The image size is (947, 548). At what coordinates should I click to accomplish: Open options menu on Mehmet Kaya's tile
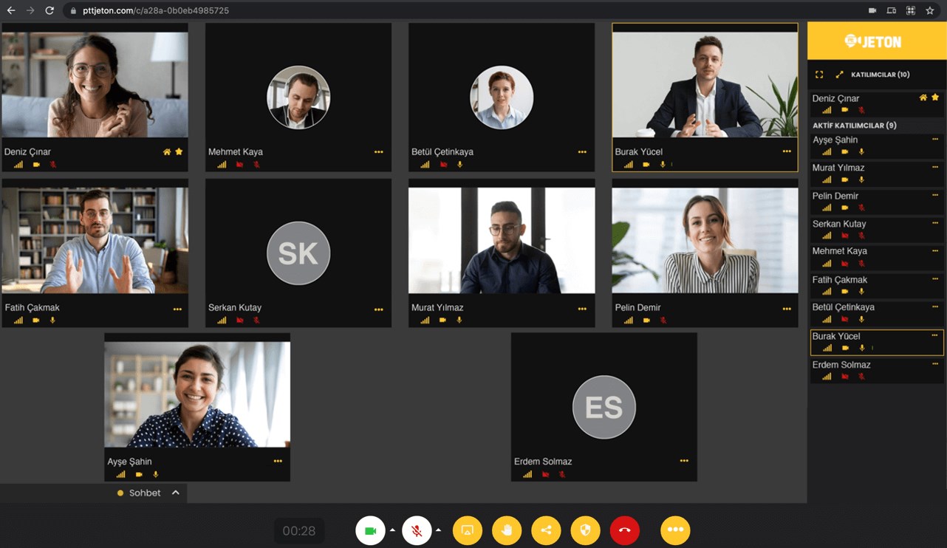[379, 152]
